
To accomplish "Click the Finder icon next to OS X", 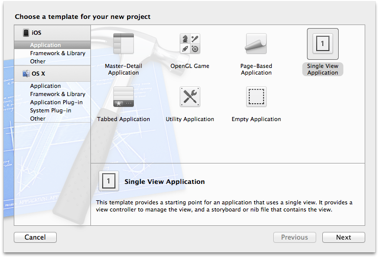I will pos(26,74).
